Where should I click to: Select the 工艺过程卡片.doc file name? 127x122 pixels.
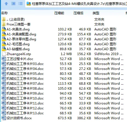click(x=20, y=59)
